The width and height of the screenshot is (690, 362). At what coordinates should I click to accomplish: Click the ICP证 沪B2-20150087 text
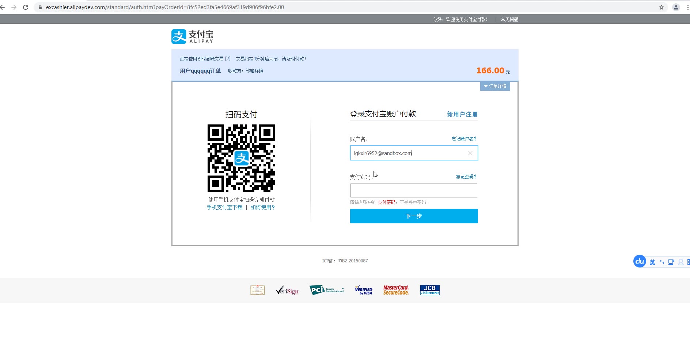click(x=345, y=261)
